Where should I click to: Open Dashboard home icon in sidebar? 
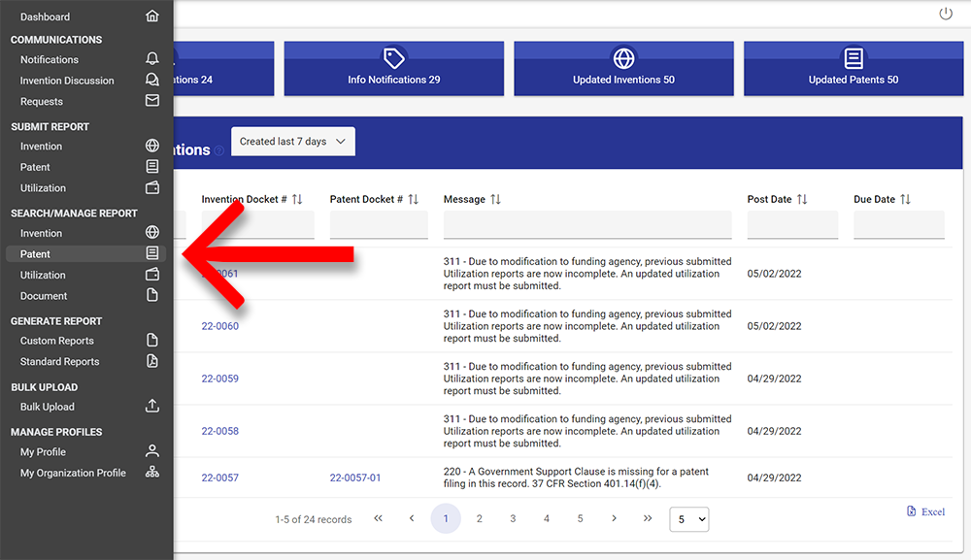tap(151, 16)
